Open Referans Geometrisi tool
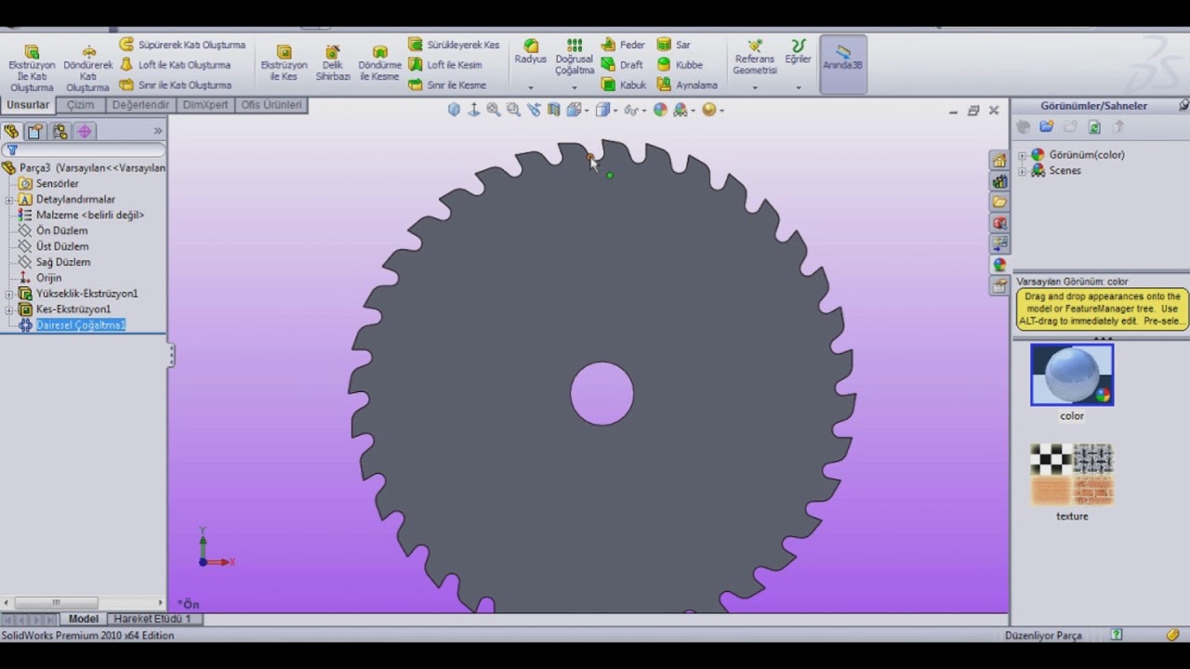Screen dimensions: 1190x669 (755, 58)
